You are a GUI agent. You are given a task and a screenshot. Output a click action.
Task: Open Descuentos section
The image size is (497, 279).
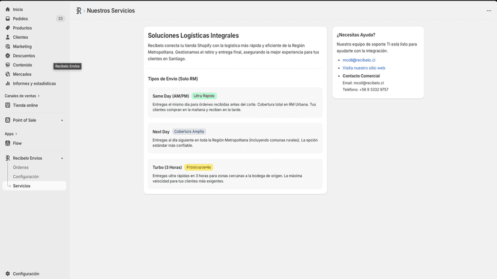tap(24, 56)
